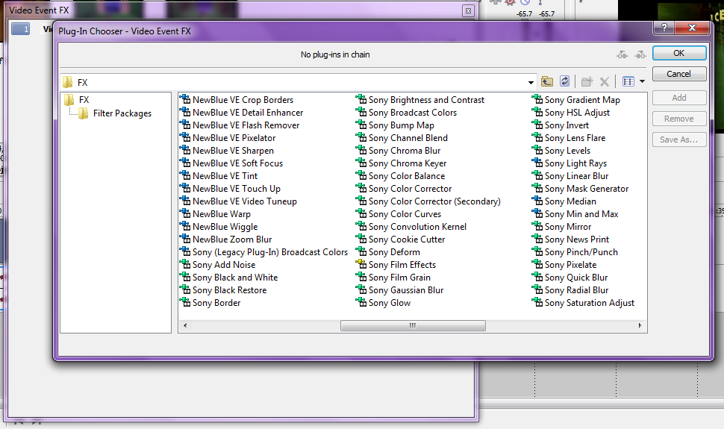Select NewBlue VE Video Tuneup
724x429 pixels.
239,201
